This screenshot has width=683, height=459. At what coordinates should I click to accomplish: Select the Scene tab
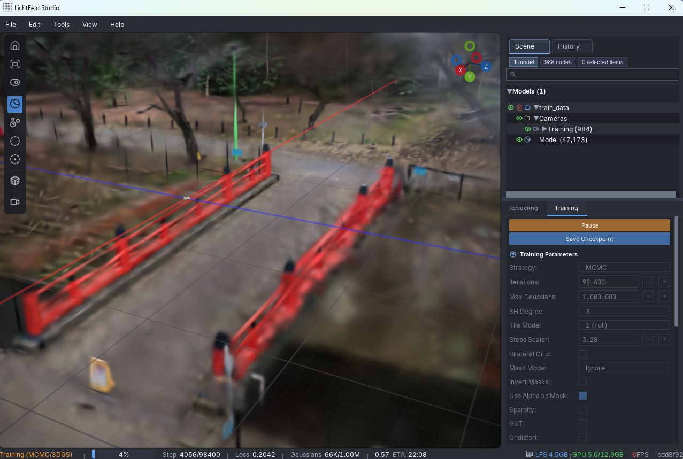click(x=529, y=46)
